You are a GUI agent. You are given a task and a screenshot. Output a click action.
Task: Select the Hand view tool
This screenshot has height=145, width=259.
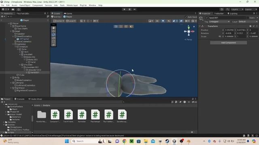53,28
